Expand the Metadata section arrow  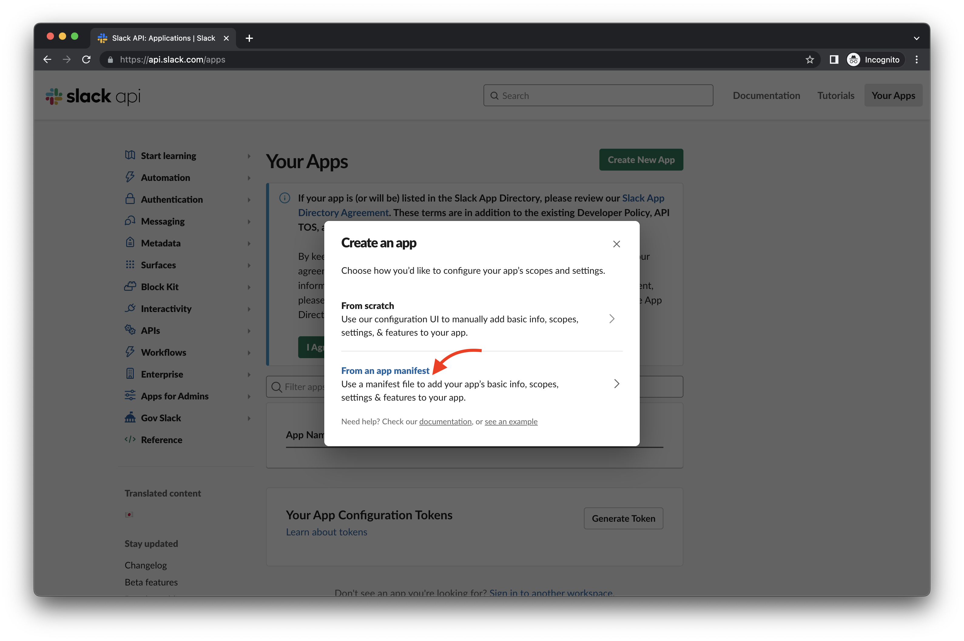pyautogui.click(x=249, y=243)
